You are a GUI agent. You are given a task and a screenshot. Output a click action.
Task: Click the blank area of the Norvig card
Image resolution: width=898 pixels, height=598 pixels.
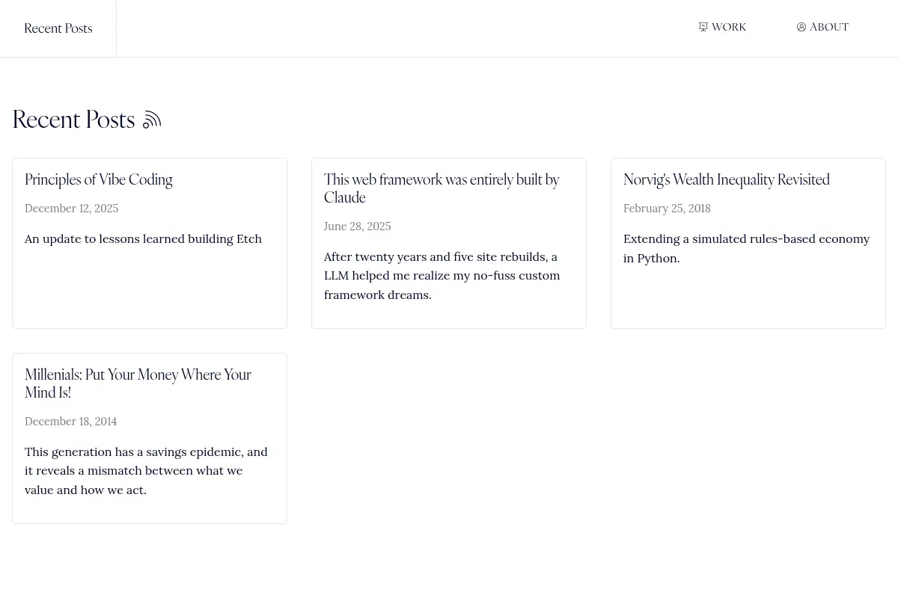748,298
